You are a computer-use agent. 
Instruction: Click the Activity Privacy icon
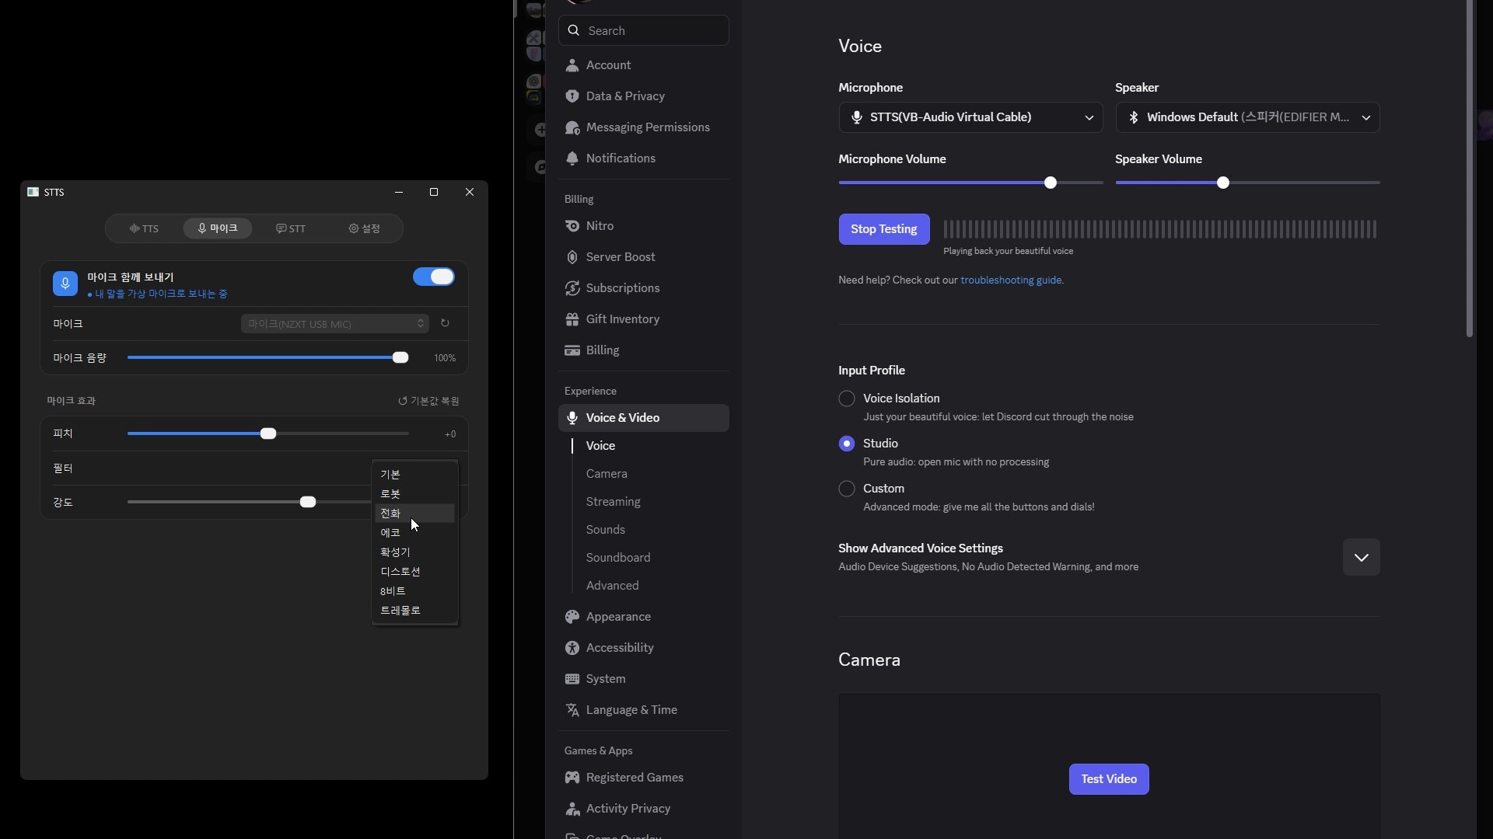click(572, 809)
